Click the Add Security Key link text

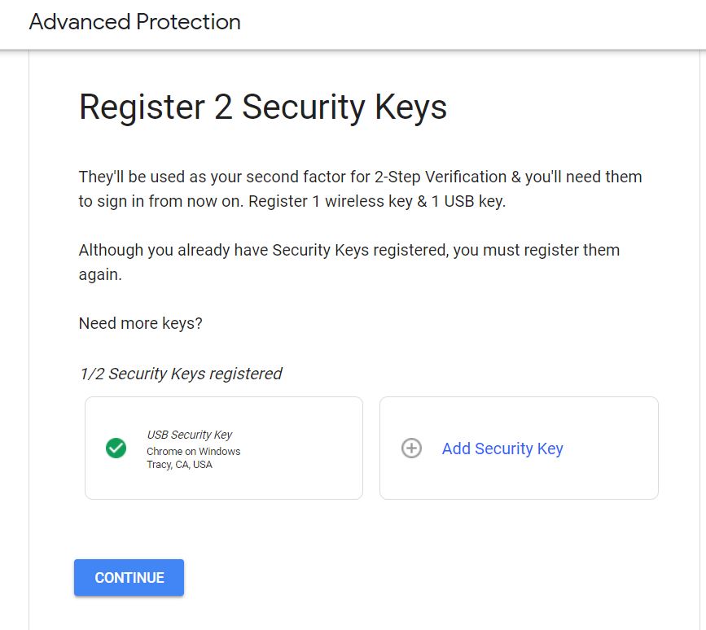click(x=502, y=448)
